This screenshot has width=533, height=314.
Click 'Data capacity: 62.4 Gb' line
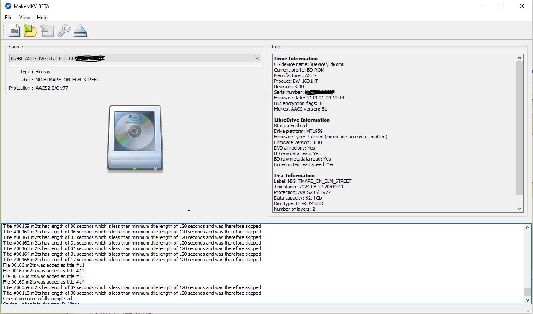[x=298, y=198]
